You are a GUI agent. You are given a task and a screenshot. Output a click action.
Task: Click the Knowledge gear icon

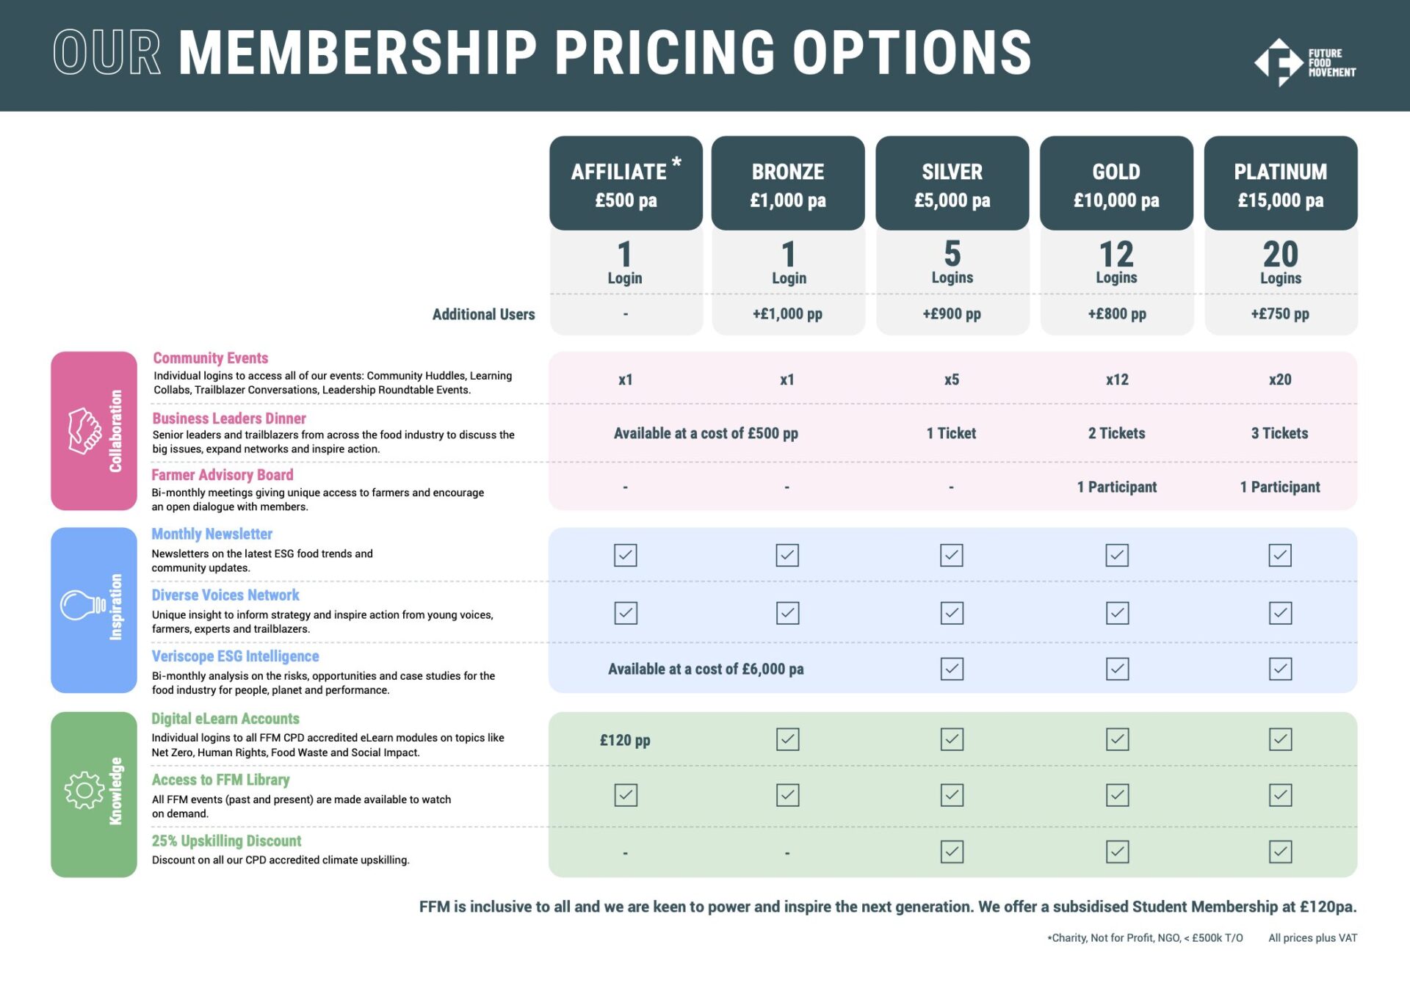point(84,791)
